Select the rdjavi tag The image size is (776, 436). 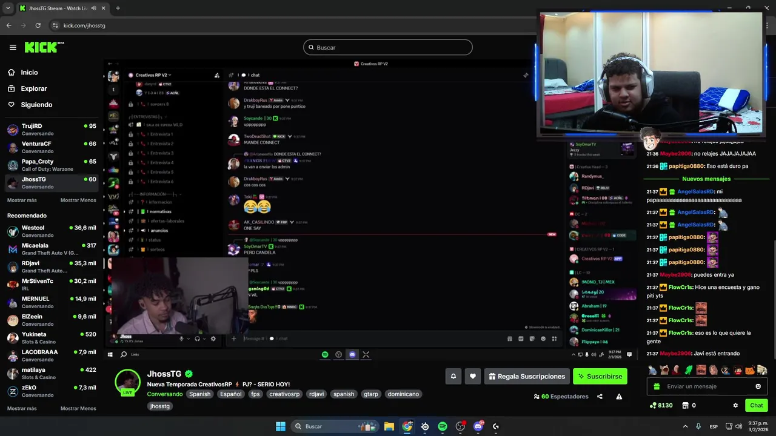pyautogui.click(x=316, y=394)
